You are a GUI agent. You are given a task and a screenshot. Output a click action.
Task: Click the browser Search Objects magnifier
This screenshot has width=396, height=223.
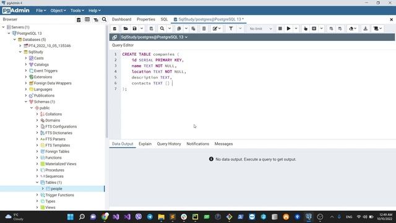click(x=105, y=19)
